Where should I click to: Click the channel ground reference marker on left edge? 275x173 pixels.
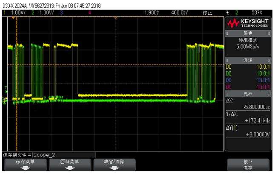[x=5, y=100]
